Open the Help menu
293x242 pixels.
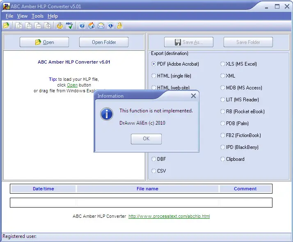[53, 16]
